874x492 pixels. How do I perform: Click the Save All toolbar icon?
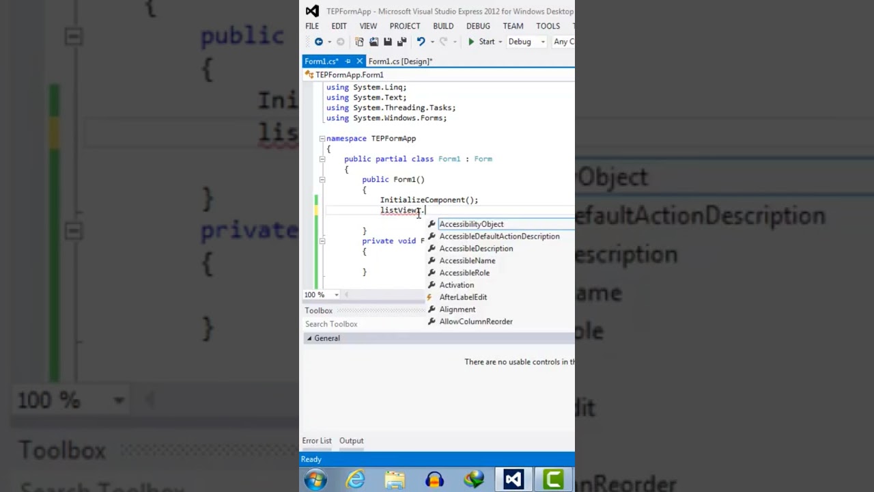(402, 42)
